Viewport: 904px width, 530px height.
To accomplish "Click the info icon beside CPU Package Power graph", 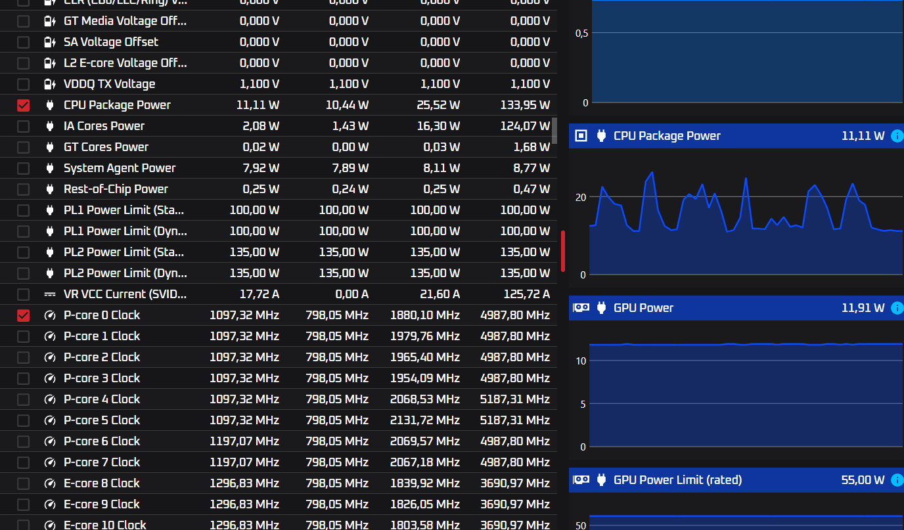I will pos(897,136).
